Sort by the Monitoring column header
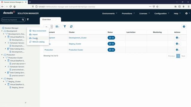The image size is (191, 107). pos(157,32)
